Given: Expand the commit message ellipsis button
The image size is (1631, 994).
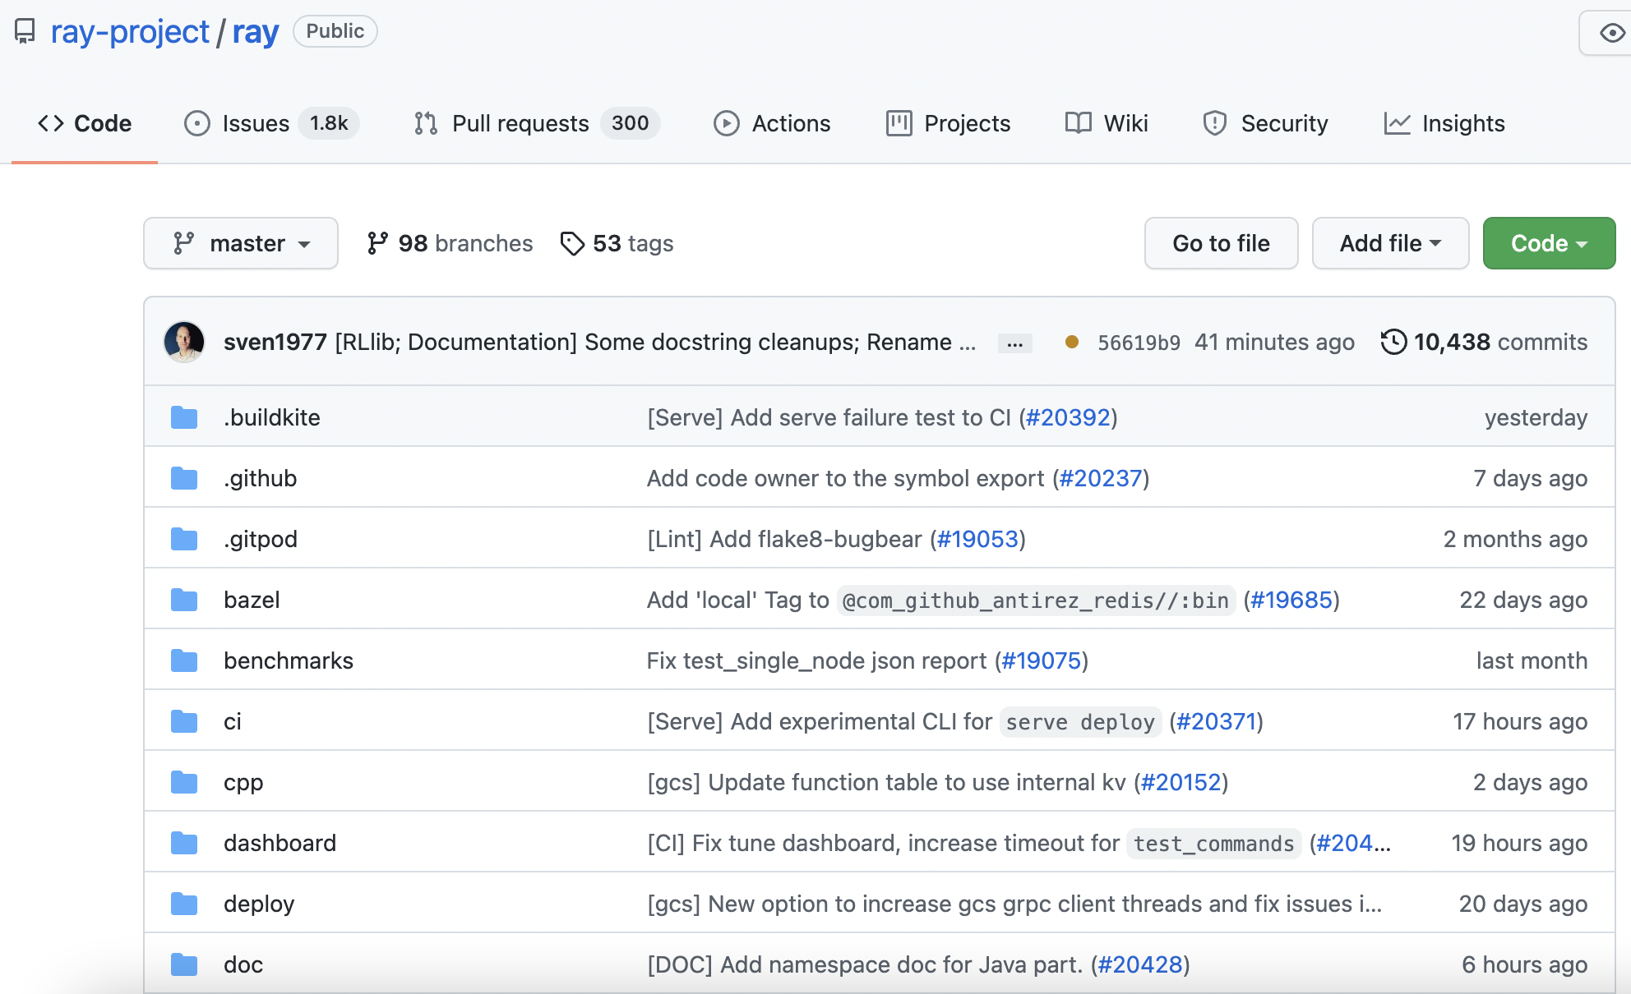Looking at the screenshot, I should [1014, 343].
